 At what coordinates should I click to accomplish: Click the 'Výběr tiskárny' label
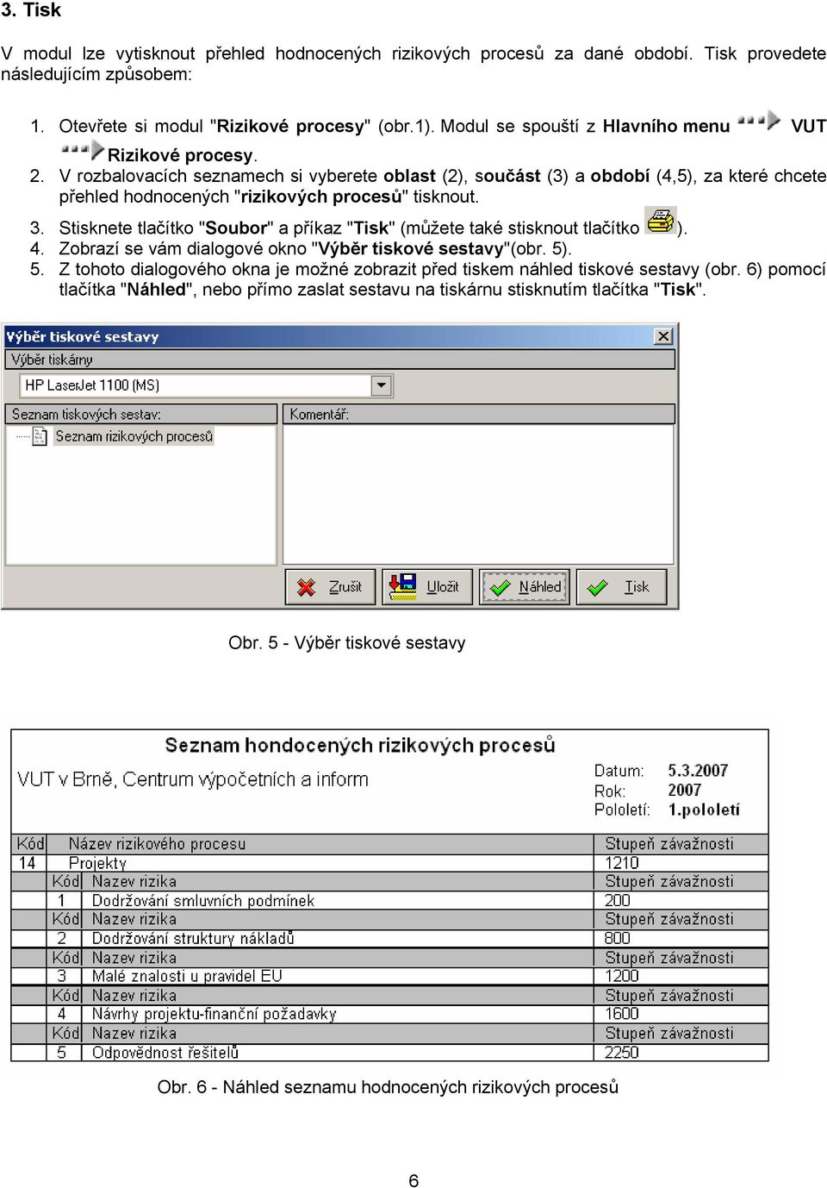pos(52,360)
